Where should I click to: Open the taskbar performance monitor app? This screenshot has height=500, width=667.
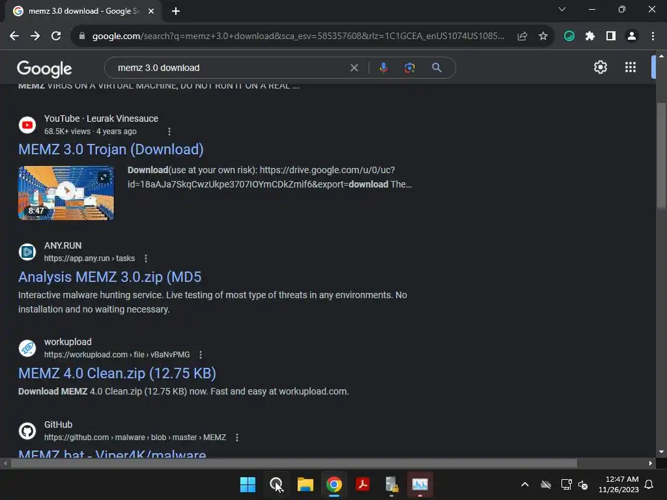point(420,484)
